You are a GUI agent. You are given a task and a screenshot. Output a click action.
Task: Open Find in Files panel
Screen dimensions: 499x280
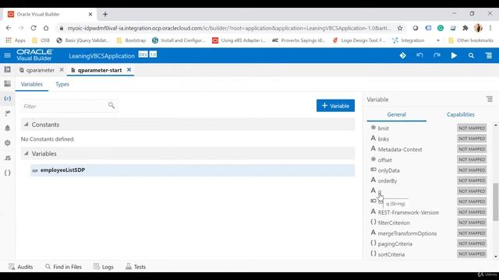pyautogui.click(x=63, y=267)
